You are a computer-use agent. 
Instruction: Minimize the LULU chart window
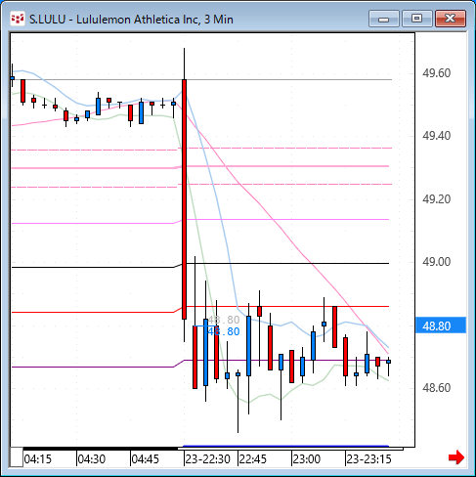point(384,19)
